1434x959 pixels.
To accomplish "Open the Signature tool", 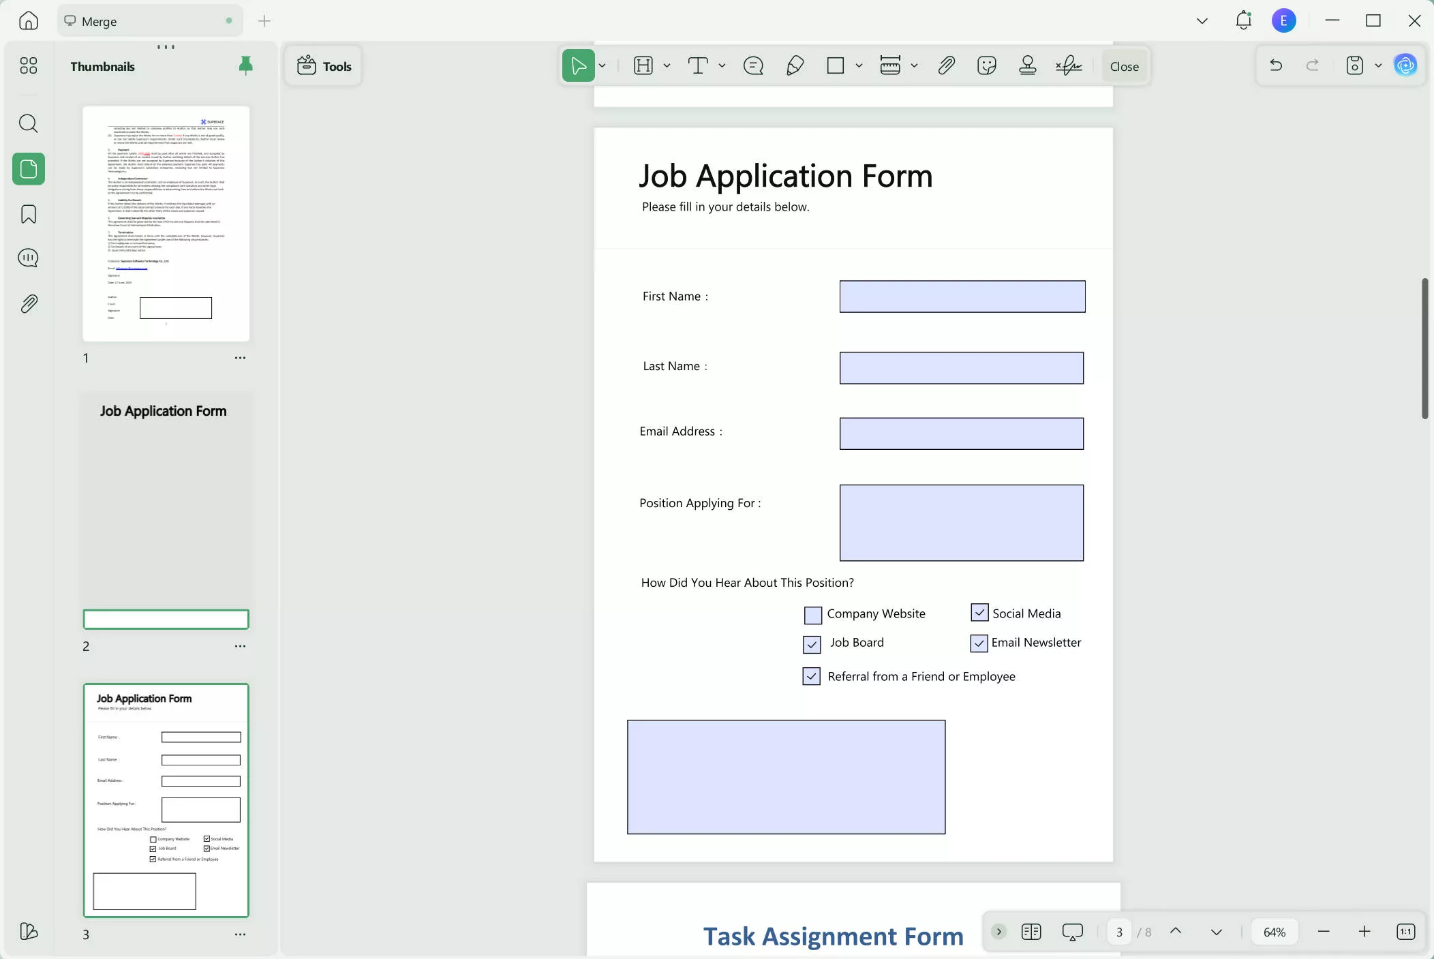I will [1067, 65].
